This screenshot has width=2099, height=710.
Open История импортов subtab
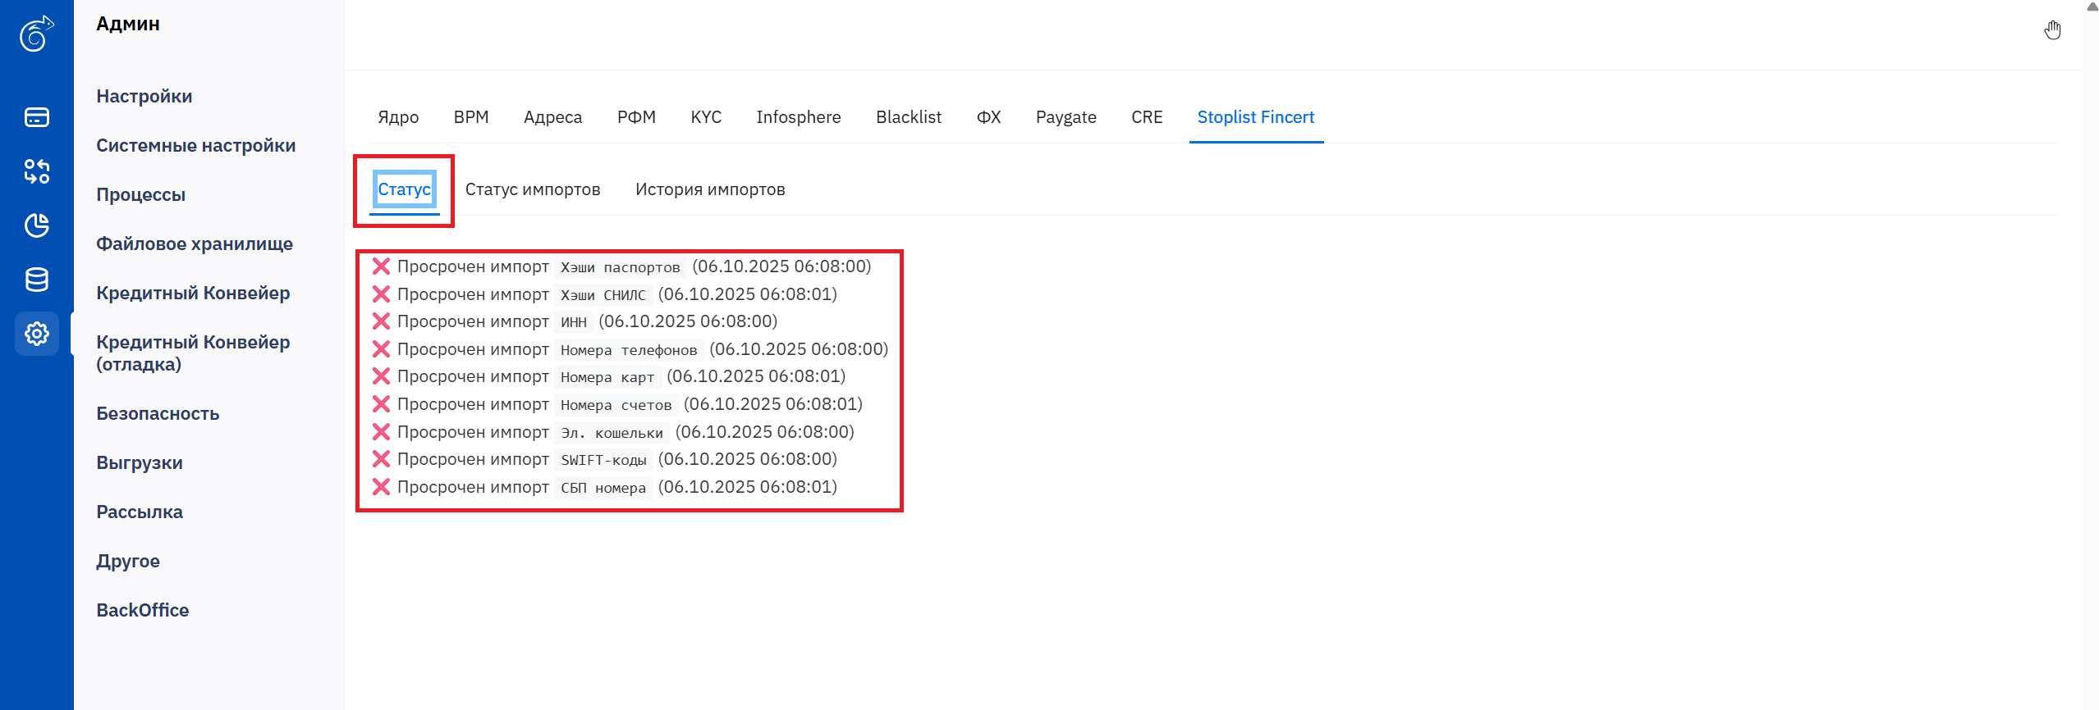(x=709, y=189)
